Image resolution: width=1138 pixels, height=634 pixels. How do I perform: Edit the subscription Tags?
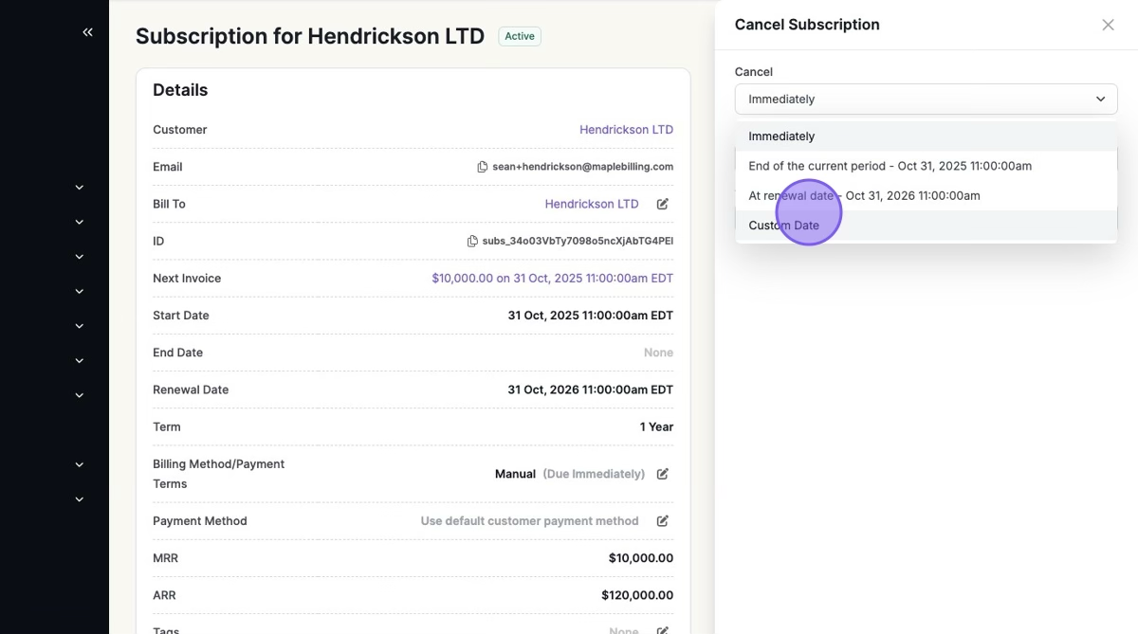click(663, 630)
